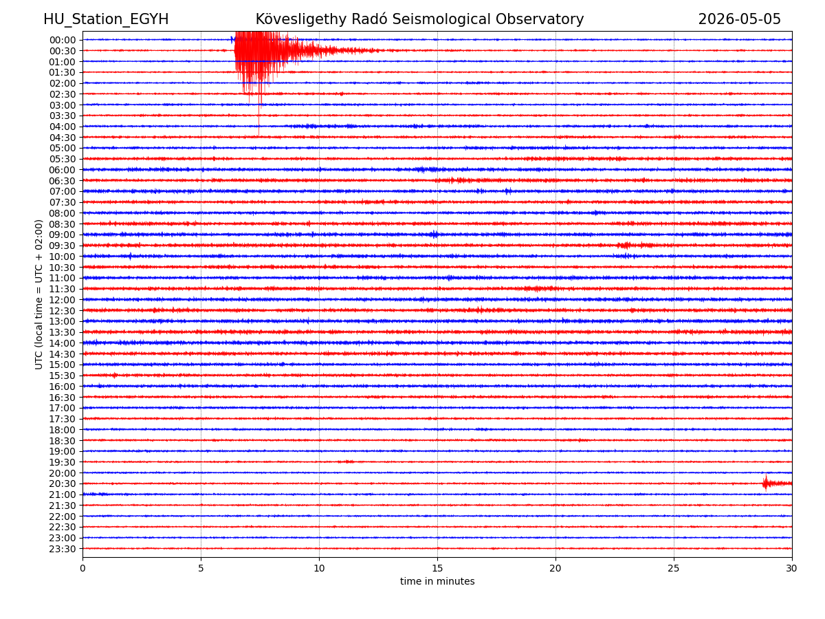
Task: Click the x-axis tick label 25
Action: [674, 569]
